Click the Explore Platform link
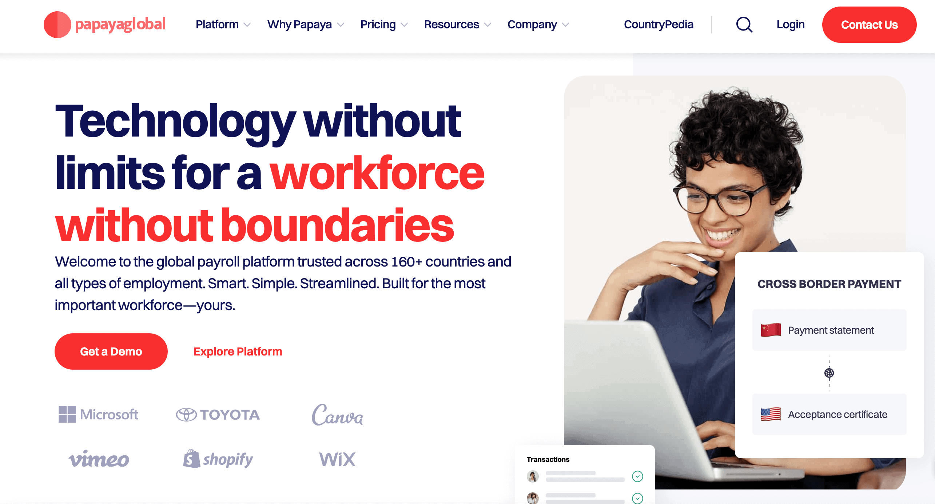Viewport: 935px width, 504px height. click(238, 351)
